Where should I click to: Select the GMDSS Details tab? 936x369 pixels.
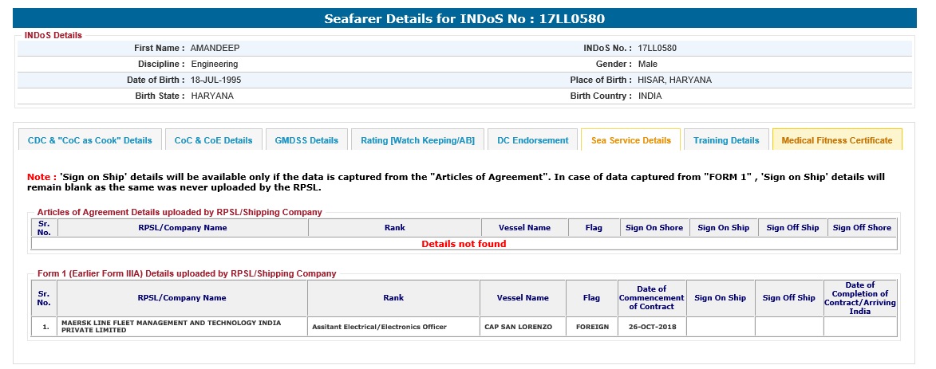(x=306, y=140)
